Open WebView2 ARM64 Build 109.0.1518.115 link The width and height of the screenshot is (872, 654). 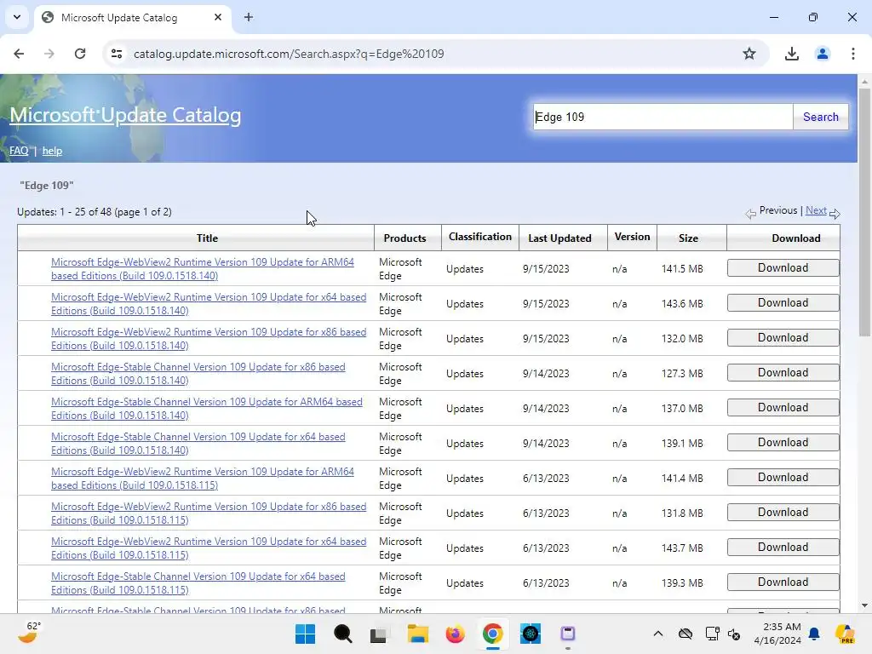pos(203,479)
